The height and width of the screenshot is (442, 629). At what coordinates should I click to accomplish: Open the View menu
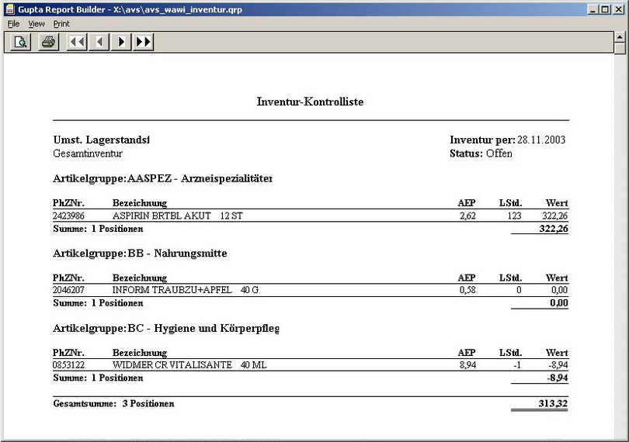(x=36, y=24)
